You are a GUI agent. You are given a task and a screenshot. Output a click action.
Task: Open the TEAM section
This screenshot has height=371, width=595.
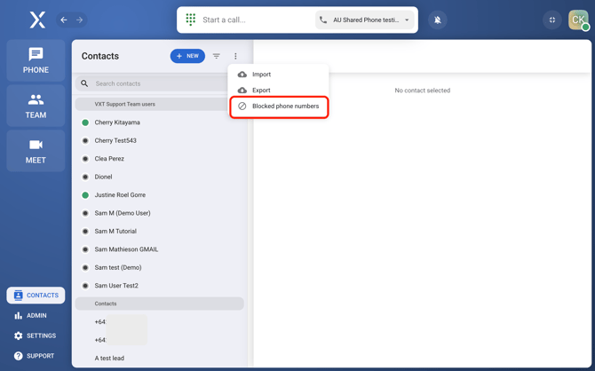36,106
